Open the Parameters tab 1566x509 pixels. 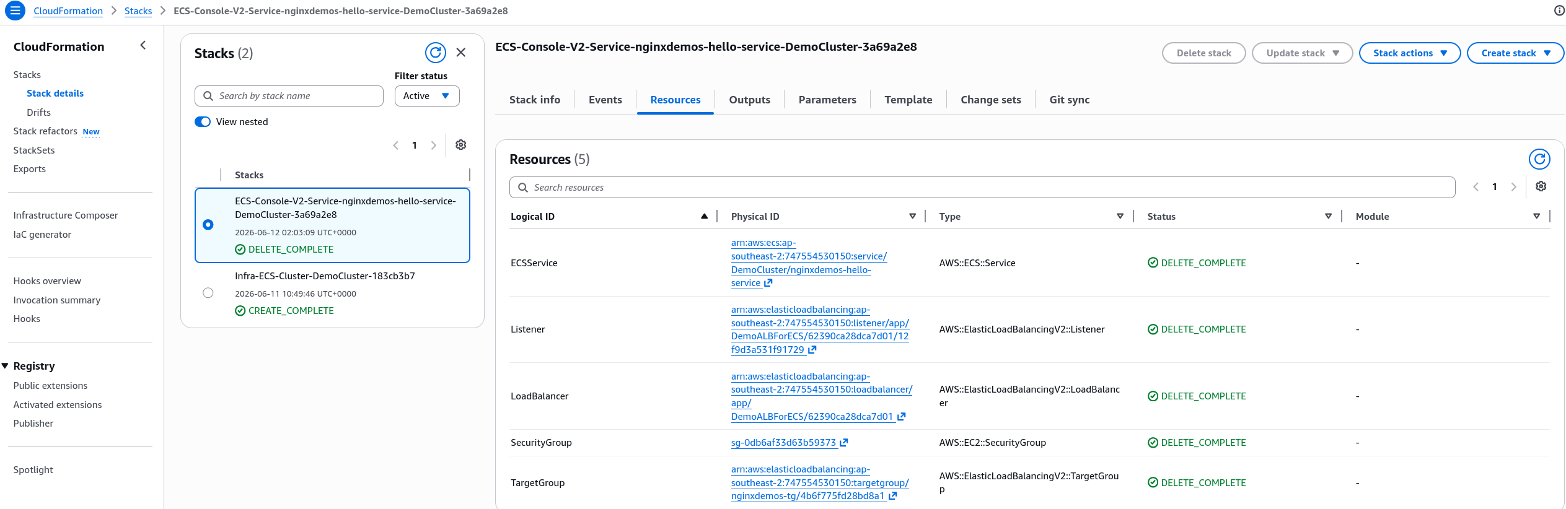pos(827,100)
